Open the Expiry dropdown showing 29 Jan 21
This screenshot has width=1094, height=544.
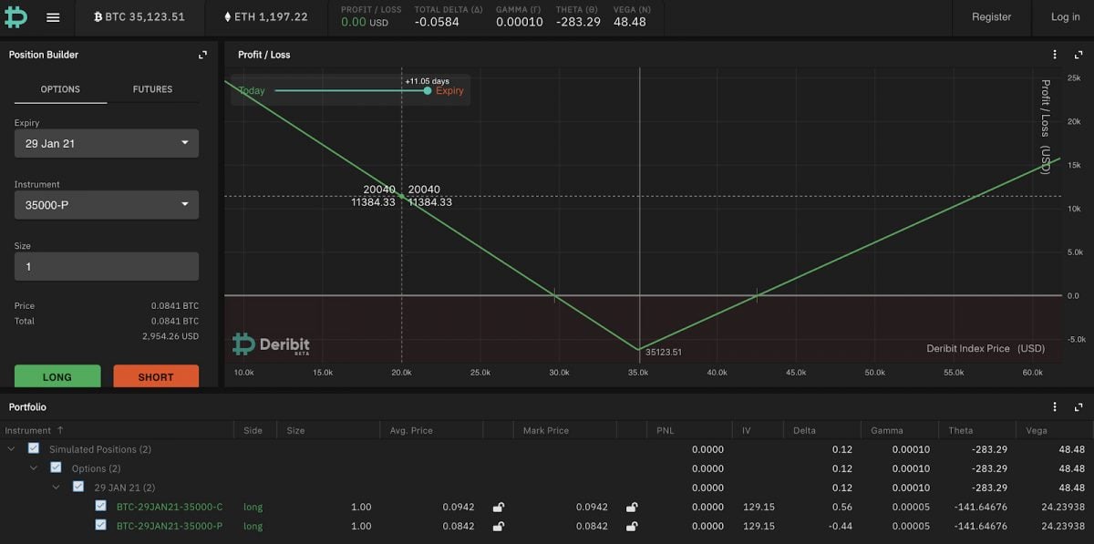click(106, 143)
